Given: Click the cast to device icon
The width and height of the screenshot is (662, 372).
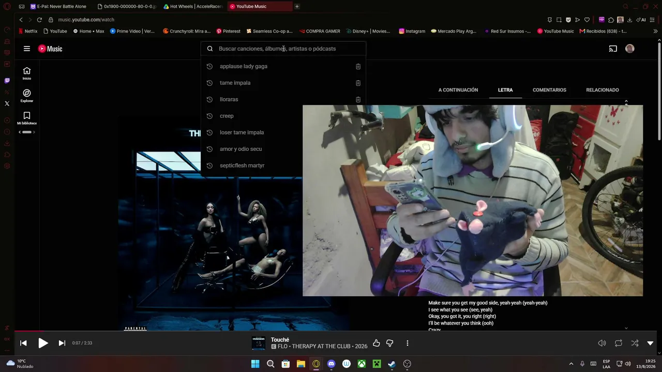Looking at the screenshot, I should (613, 49).
